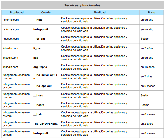Select the 'Propiedad' column header

tap(17, 12)
